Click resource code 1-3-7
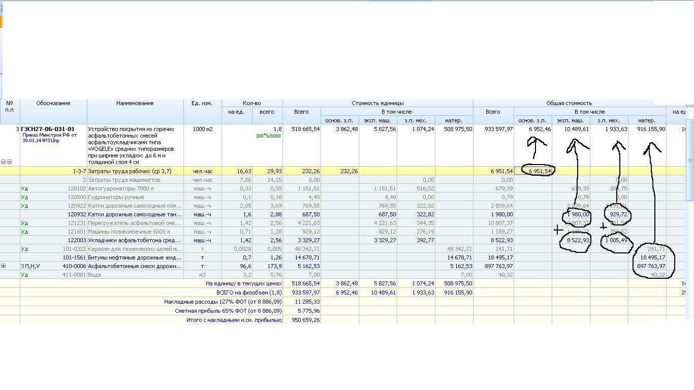This screenshot has height=390, width=694. point(79,171)
